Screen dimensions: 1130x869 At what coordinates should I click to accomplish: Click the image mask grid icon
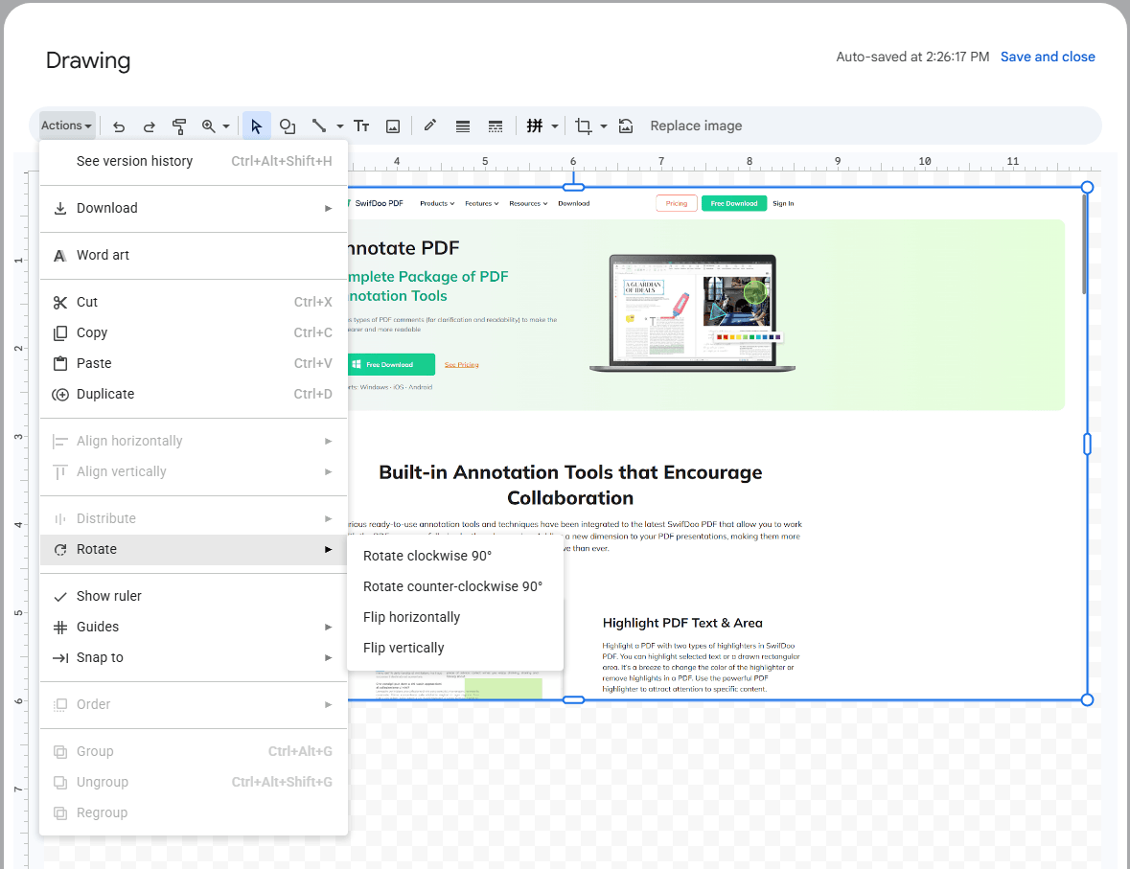pos(534,126)
